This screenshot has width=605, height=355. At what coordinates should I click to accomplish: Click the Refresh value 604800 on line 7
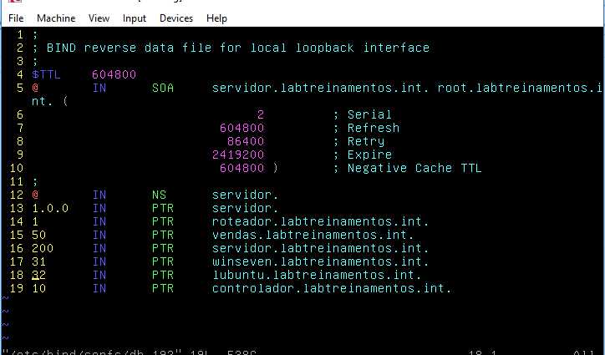[242, 128]
